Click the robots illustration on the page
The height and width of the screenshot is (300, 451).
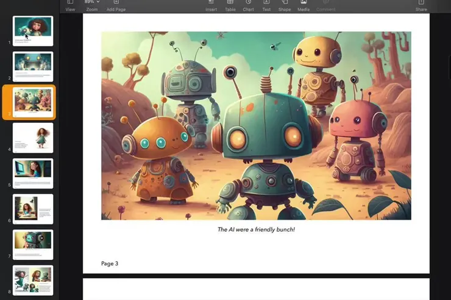click(x=256, y=125)
